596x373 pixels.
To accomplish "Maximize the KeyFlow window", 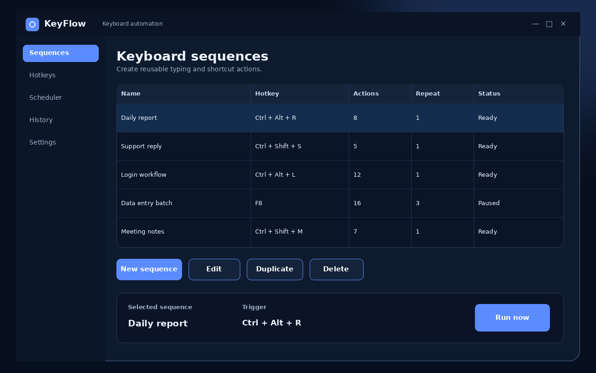I will (549, 24).
